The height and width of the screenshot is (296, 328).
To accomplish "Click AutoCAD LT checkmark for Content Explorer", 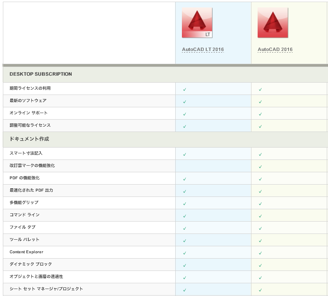I will point(184,253).
